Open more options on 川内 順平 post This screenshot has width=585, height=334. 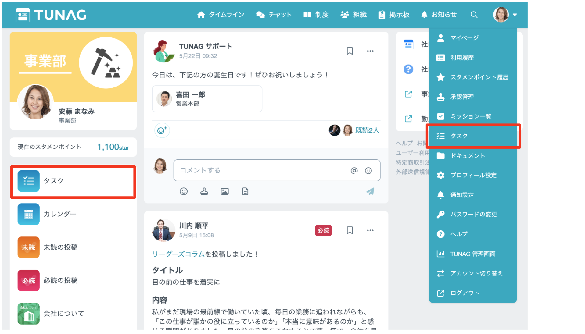click(370, 230)
